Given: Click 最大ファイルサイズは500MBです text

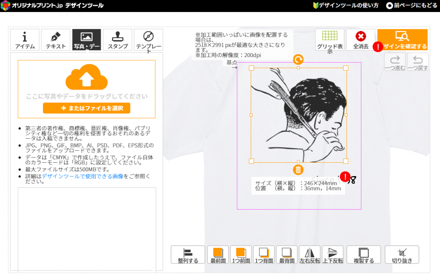Looking at the screenshot, I should (67, 169).
